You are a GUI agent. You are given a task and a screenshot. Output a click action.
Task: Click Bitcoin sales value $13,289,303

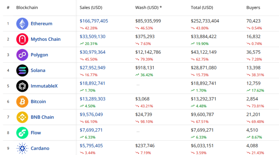pyautogui.click(x=92, y=99)
